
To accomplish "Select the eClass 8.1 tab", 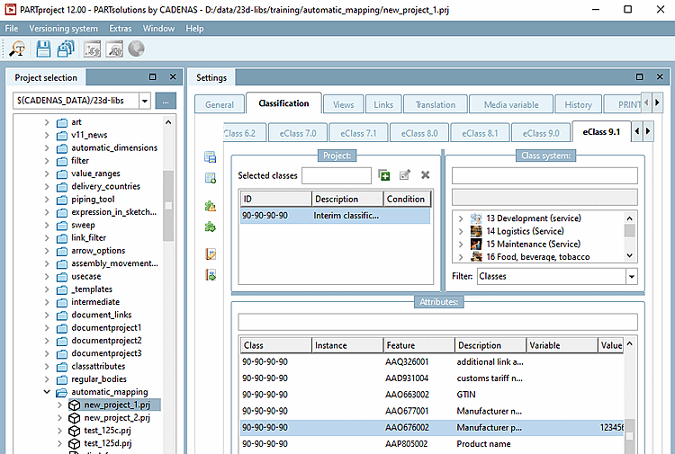I will coord(480,133).
